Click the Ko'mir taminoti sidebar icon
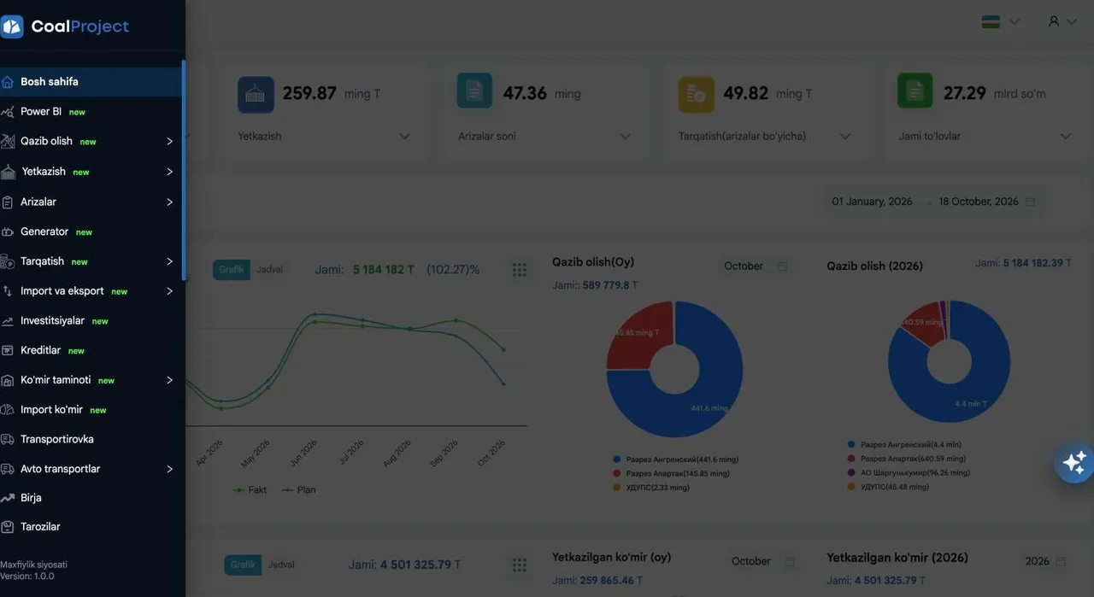The height and width of the screenshot is (597, 1094). [x=8, y=380]
